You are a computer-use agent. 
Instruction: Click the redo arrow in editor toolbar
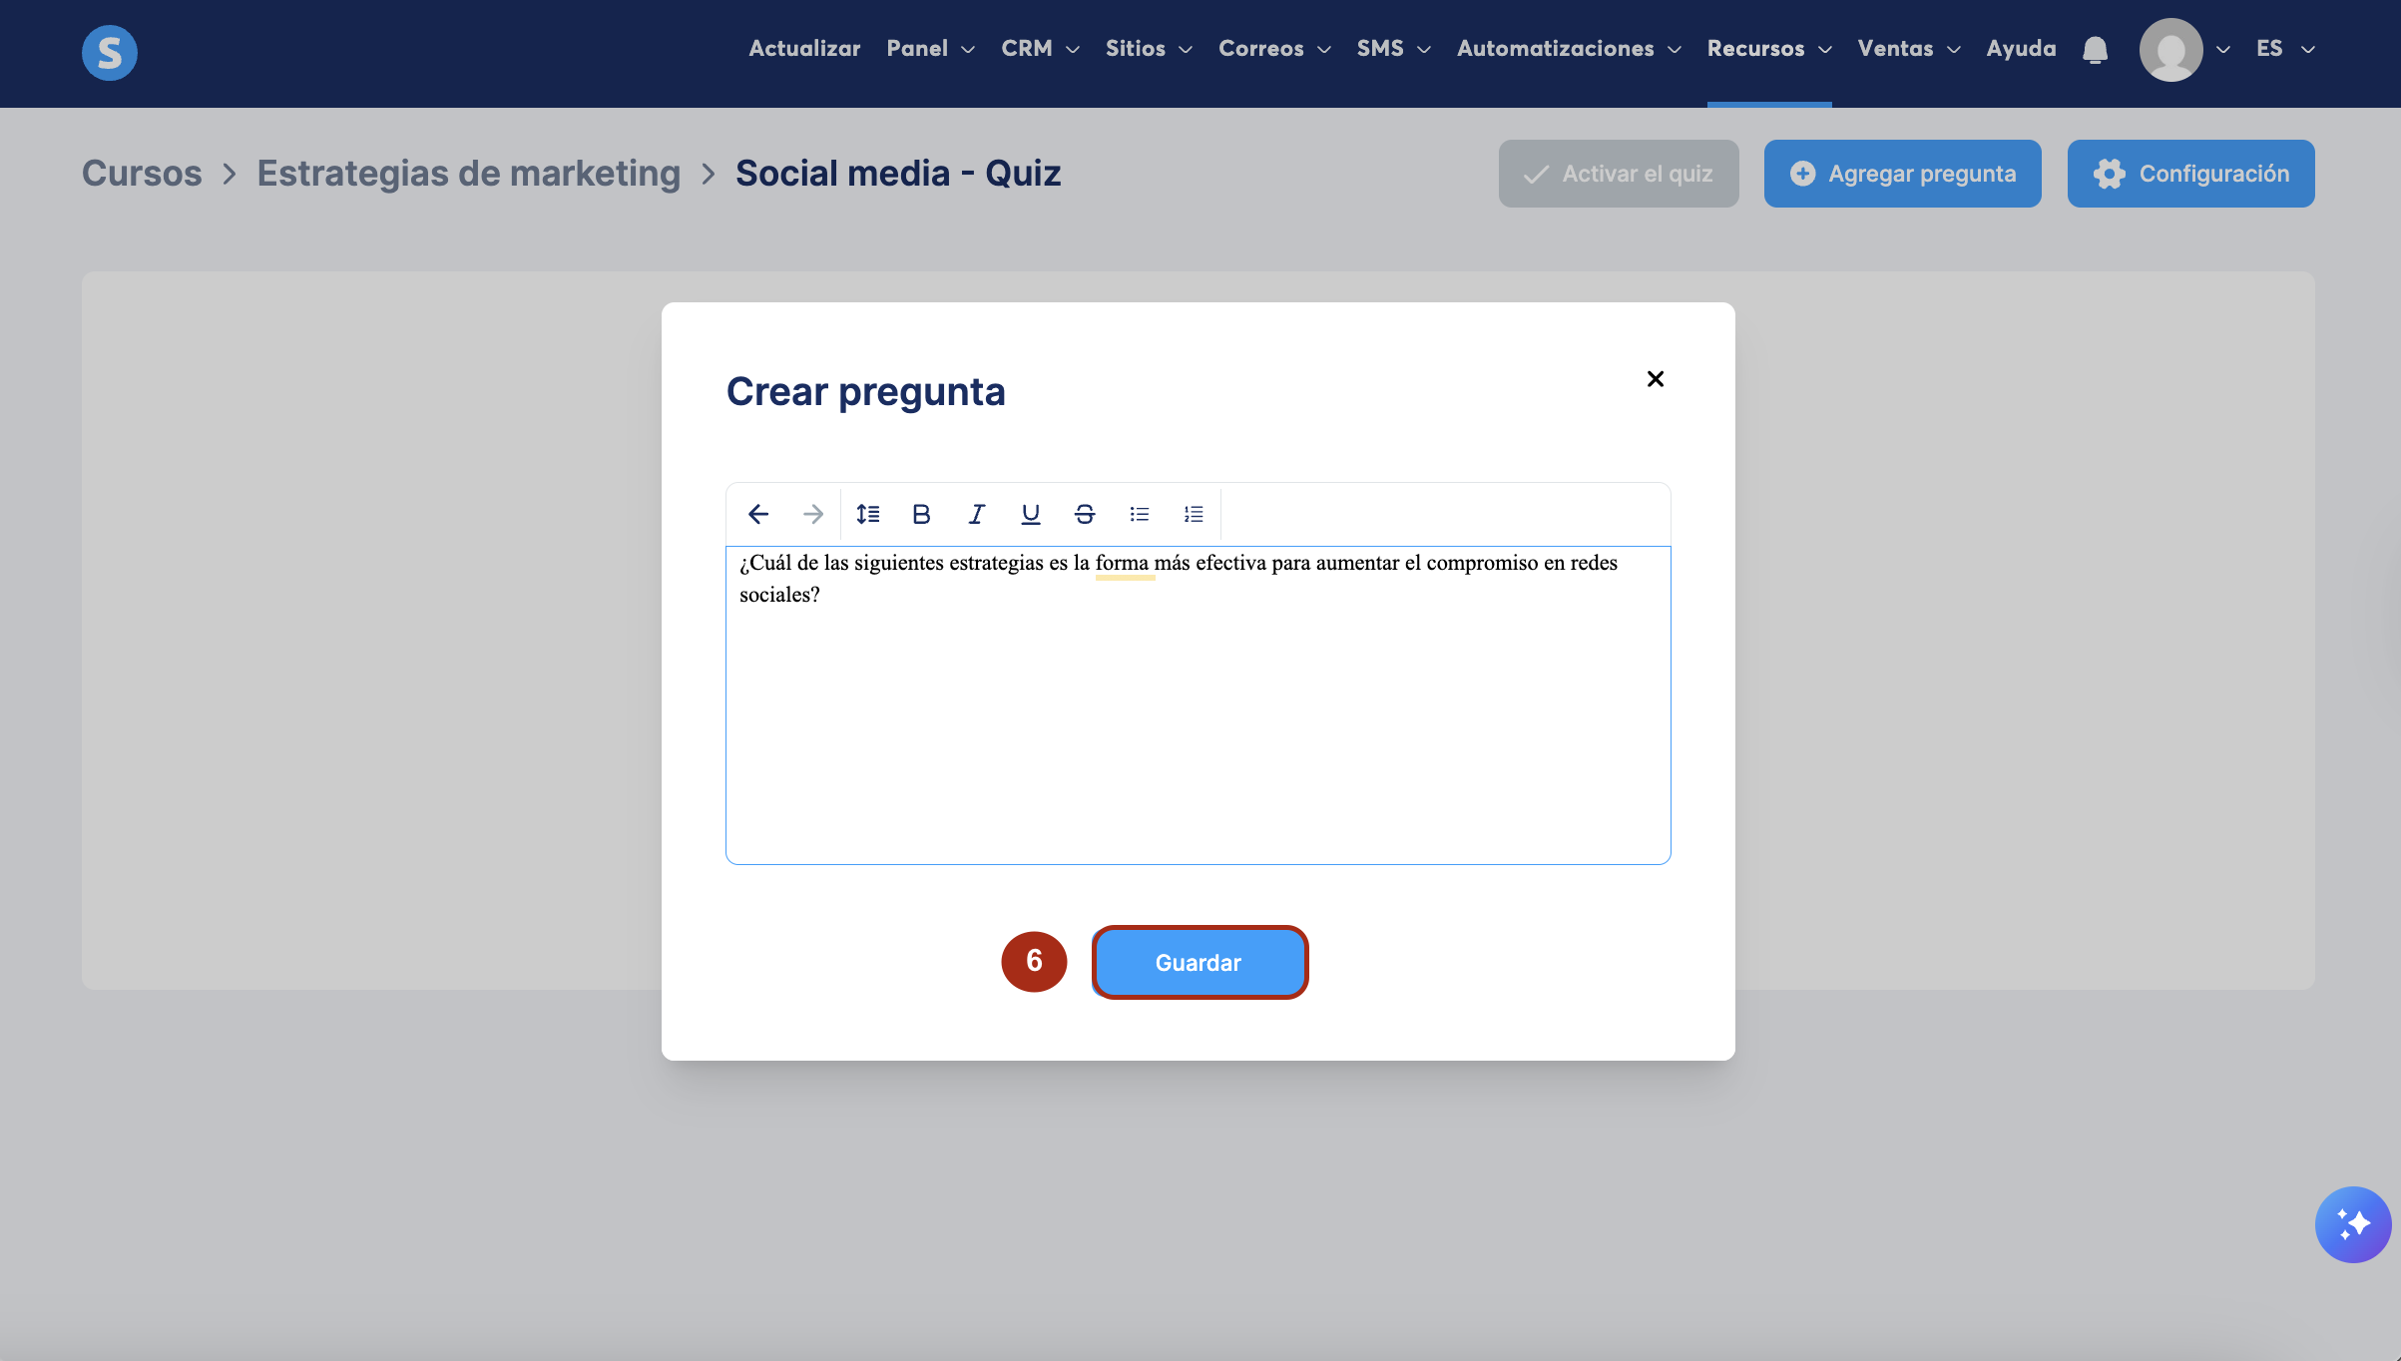coord(813,514)
